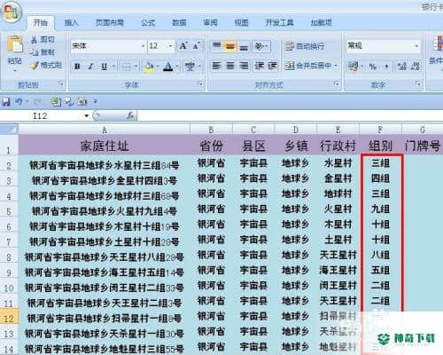This screenshot has width=443, height=355.
Task: Apply the yellow fill color bucket
Action: coord(149,67)
